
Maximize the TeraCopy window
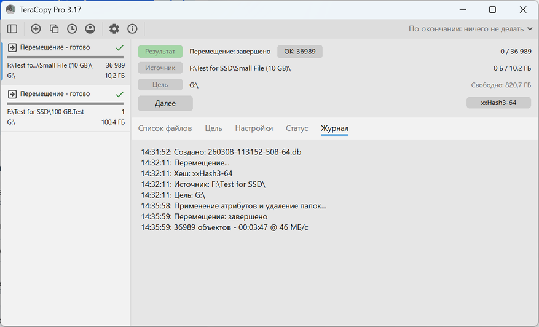pos(492,9)
